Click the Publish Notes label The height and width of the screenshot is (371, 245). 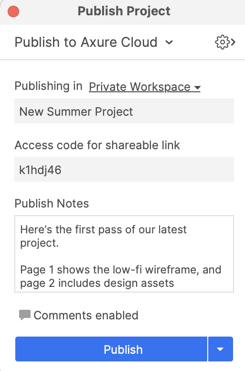pos(52,204)
